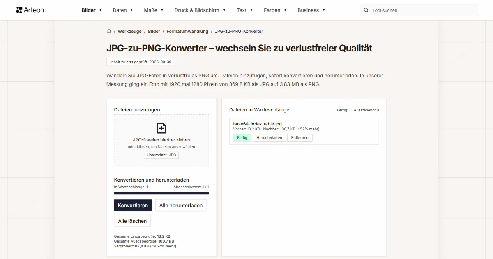Click the Arteon logo icon
The image size is (493, 259).
pyautogui.click(x=19, y=10)
